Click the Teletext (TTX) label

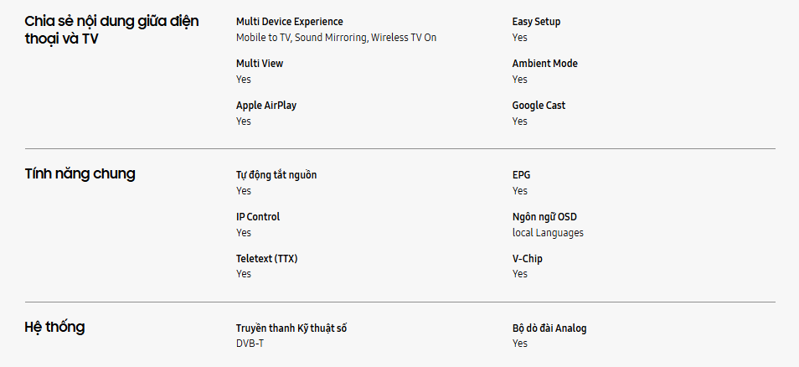pyautogui.click(x=266, y=259)
